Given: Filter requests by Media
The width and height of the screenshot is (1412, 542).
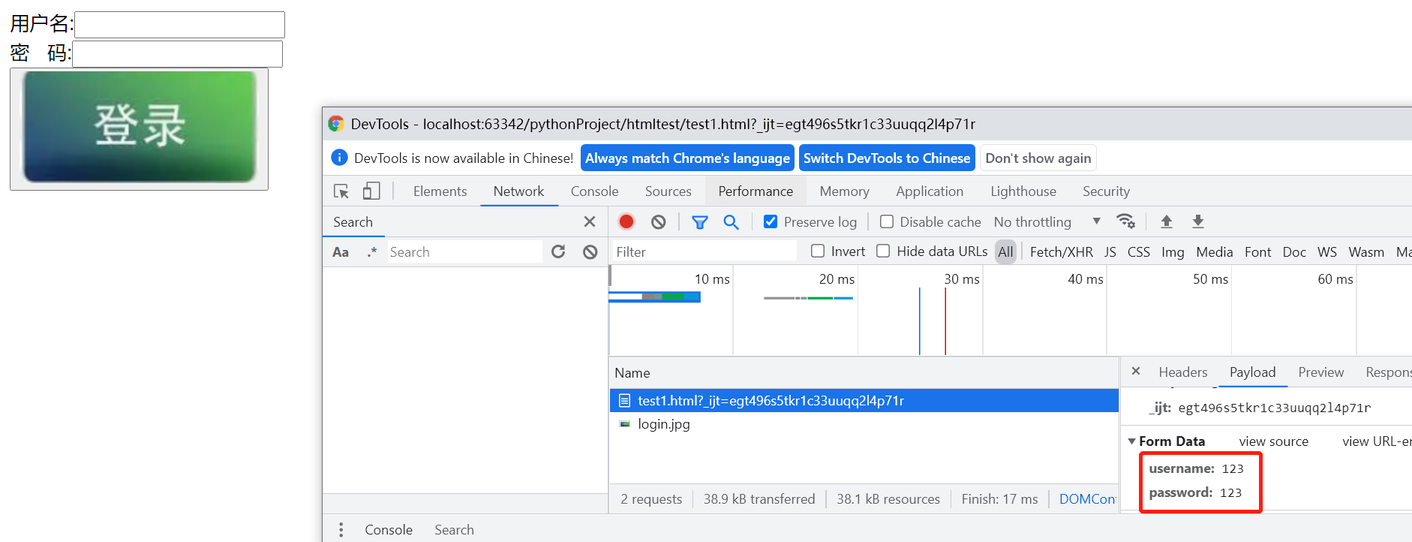Looking at the screenshot, I should click(x=1214, y=252).
